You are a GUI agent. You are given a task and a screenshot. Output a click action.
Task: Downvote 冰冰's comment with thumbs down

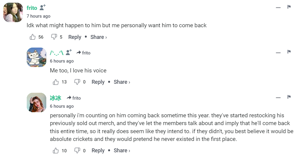point(77,151)
